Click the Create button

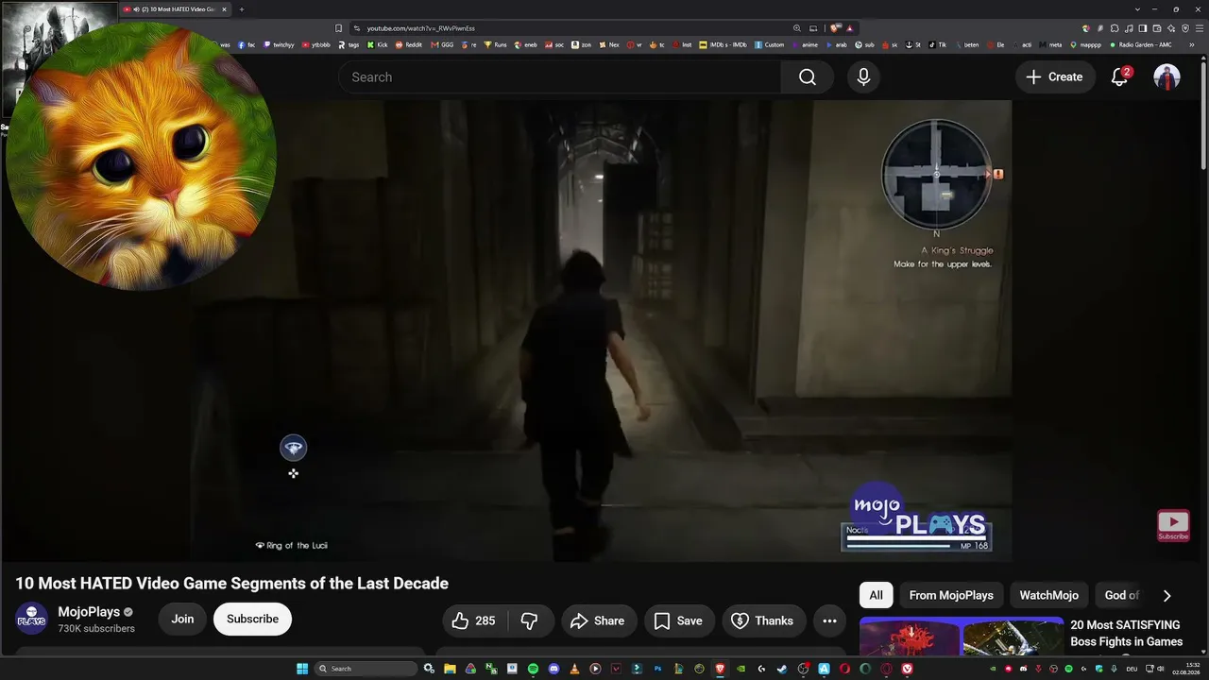coord(1055,77)
